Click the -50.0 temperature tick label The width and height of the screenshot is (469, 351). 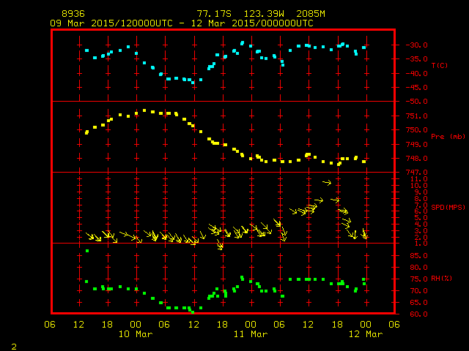(x=416, y=102)
